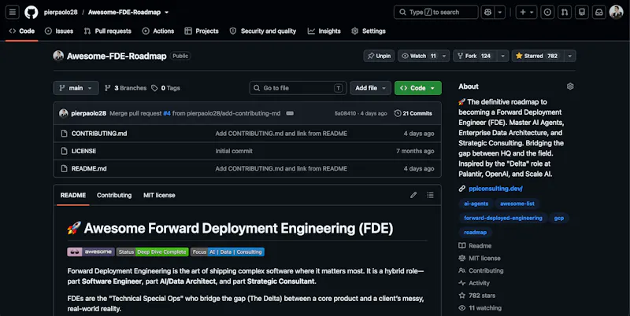The image size is (630, 316).
Task: Edit README with the pencil icon
Action: coord(413,195)
